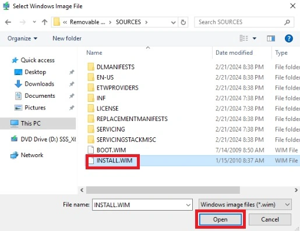Click the search magnifier icon
The height and width of the screenshot is (231, 300).
pos(287,22)
